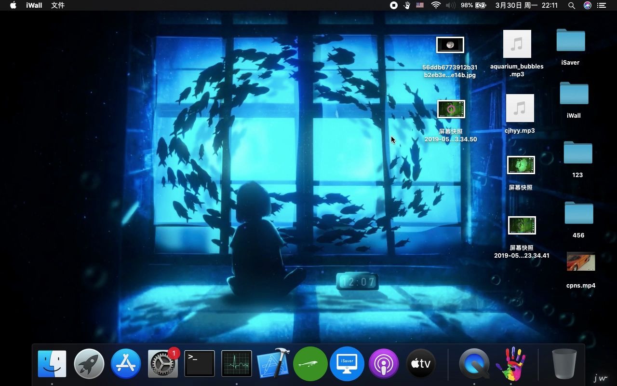Select the iWall folder on desktop
Image resolution: width=617 pixels, height=386 pixels.
tap(574, 93)
